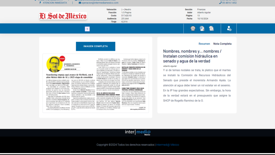Call the 55 4816 1452 phone link
Viewport: 275px width, 155px height.
(x=229, y=3)
